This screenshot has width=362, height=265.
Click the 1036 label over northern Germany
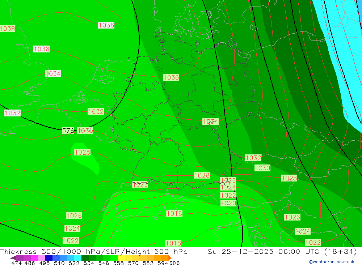click(171, 77)
